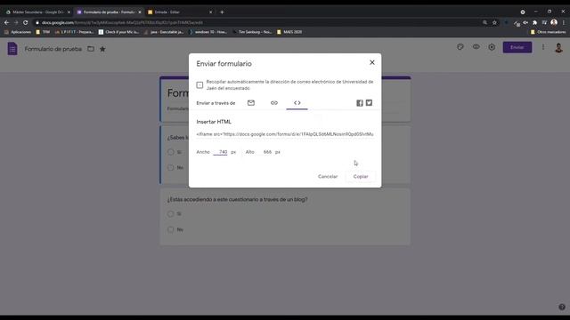
Task: Open the Check if your Mic bookmark
Action: (118, 32)
